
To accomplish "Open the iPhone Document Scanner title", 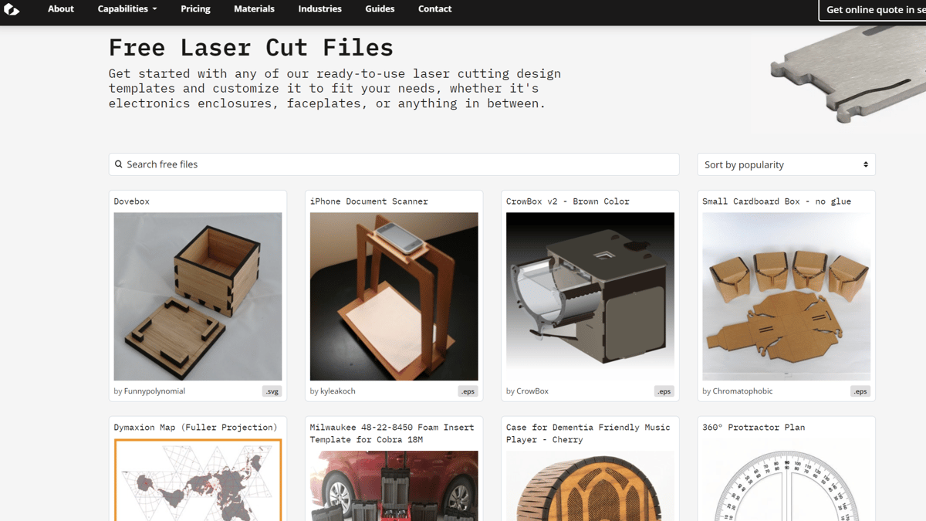I will pyautogui.click(x=369, y=201).
